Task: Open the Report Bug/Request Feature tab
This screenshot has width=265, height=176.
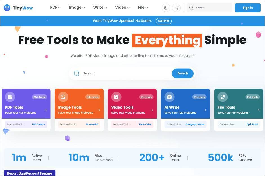Action: [x=30, y=173]
